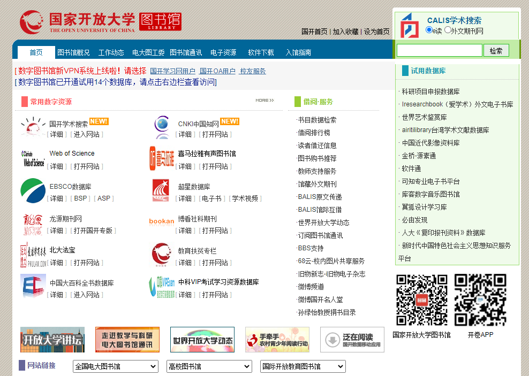Click the red 图书馆 LIBRARY badge

(160, 21)
